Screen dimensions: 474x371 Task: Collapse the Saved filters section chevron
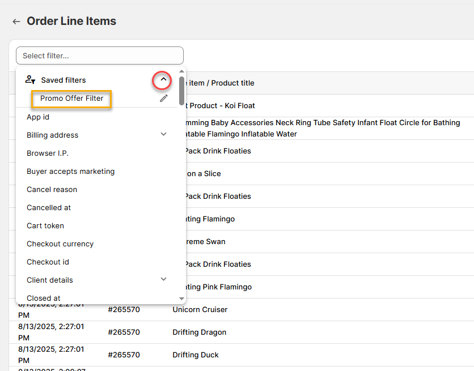[163, 80]
